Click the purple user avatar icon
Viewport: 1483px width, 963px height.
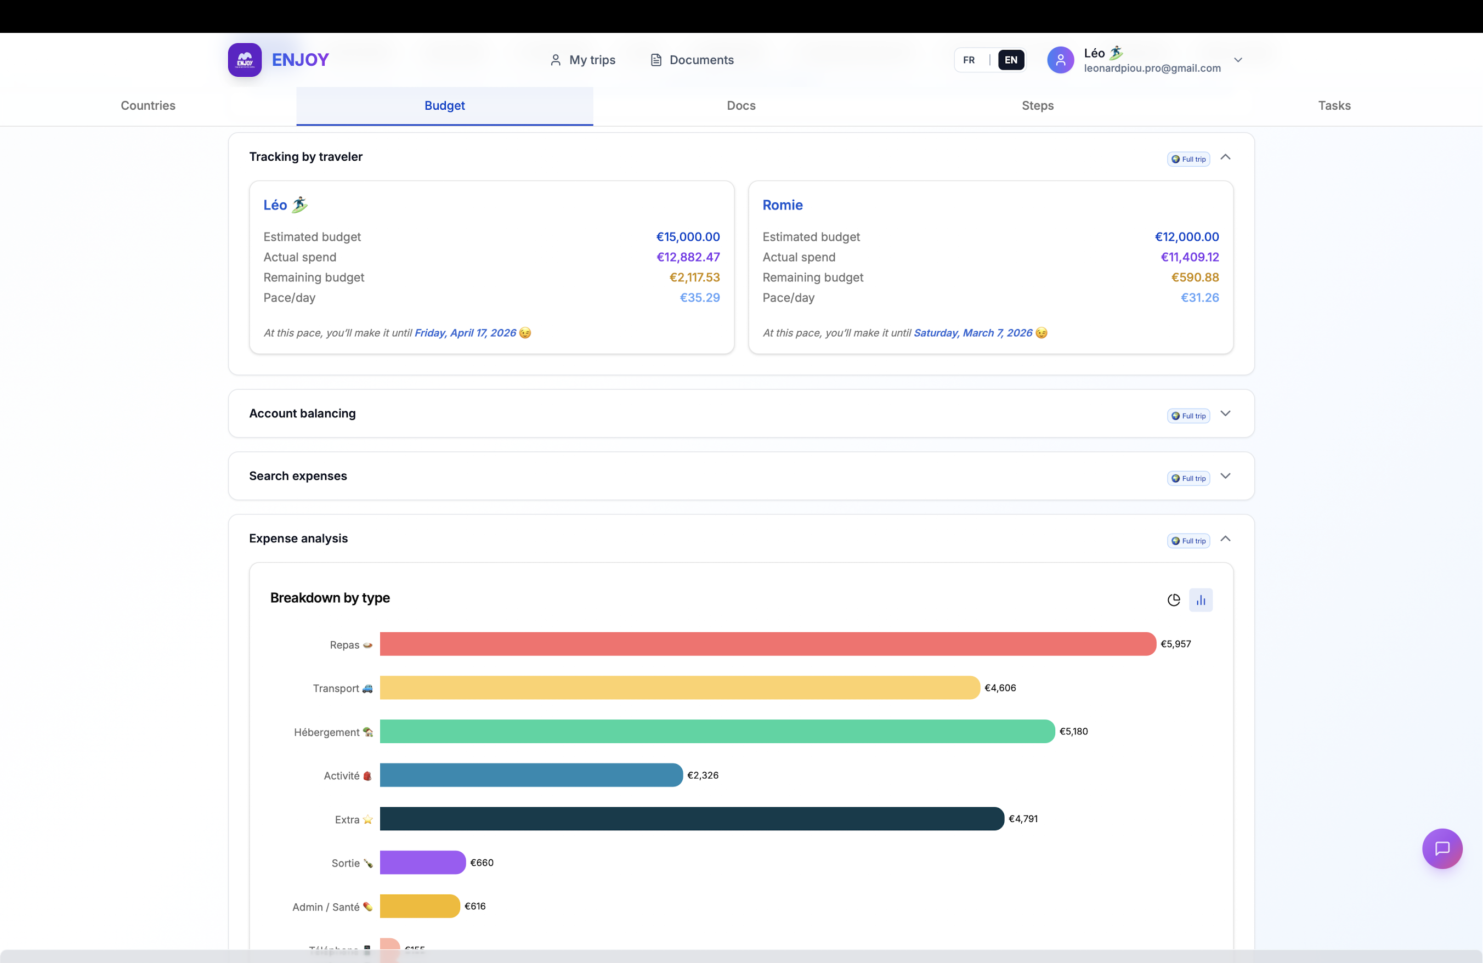[1060, 60]
